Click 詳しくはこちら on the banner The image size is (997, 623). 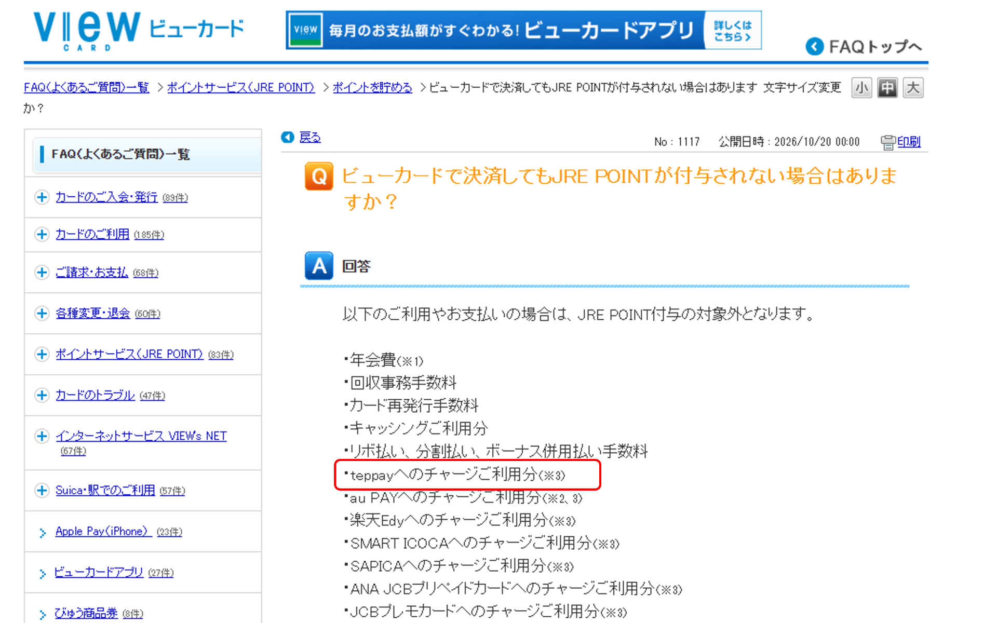pyautogui.click(x=733, y=31)
